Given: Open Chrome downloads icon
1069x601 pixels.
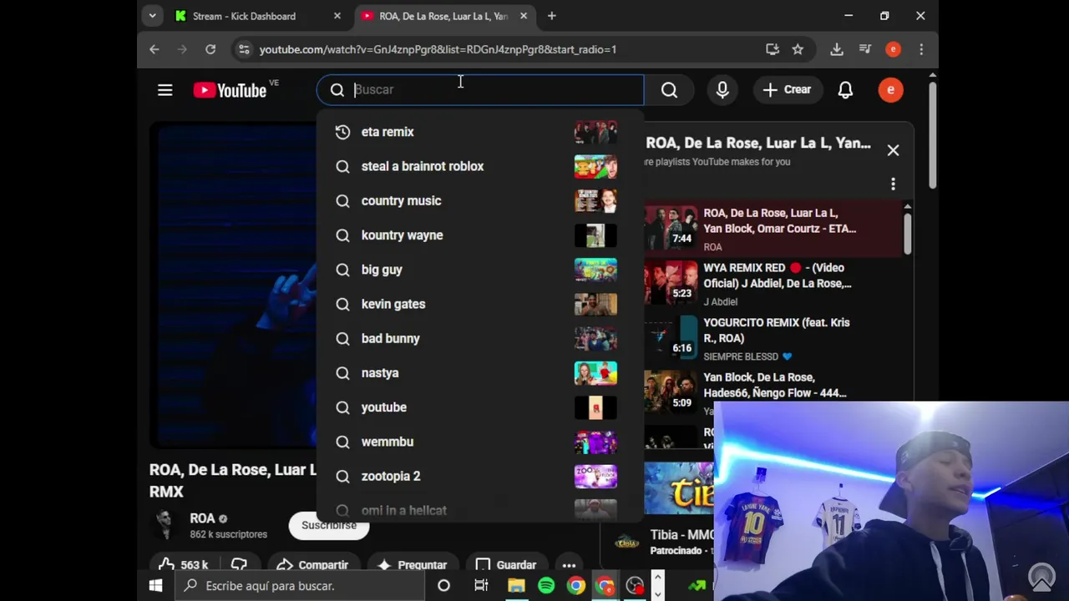Looking at the screenshot, I should (836, 49).
